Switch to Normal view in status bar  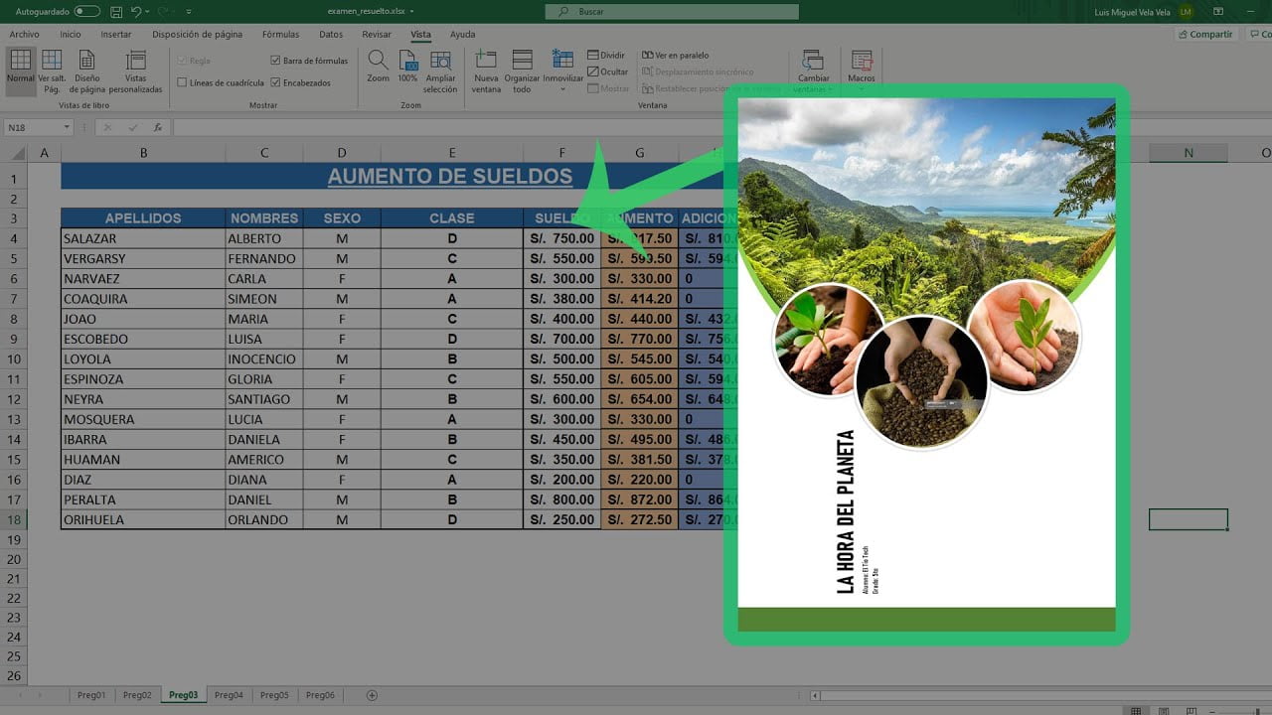1136,710
